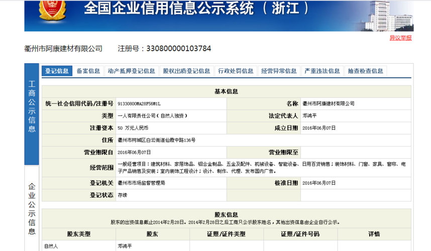Select the 工商公示信息 sidebar section
The height and width of the screenshot is (251, 431).
tap(32, 114)
